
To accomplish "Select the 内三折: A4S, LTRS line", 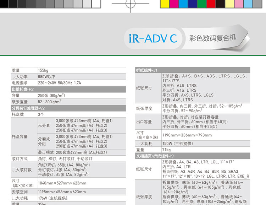I will coord(179,86).
